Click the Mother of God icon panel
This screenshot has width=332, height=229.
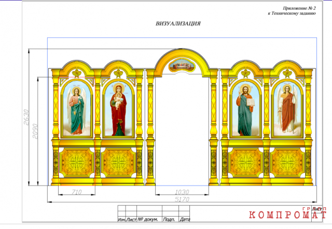tap(118, 109)
